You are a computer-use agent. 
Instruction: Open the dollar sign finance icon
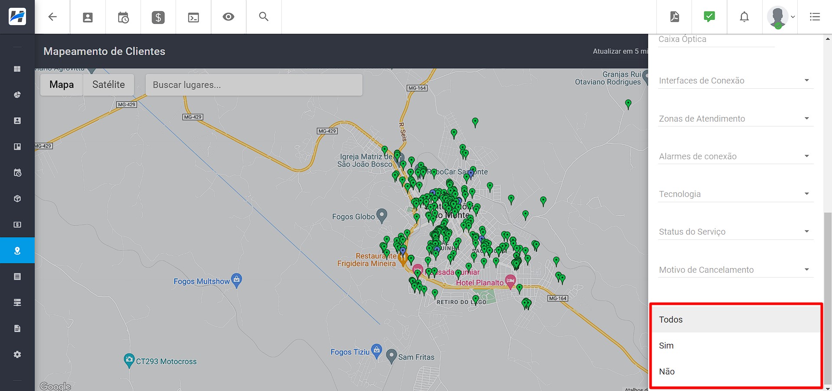tap(158, 17)
